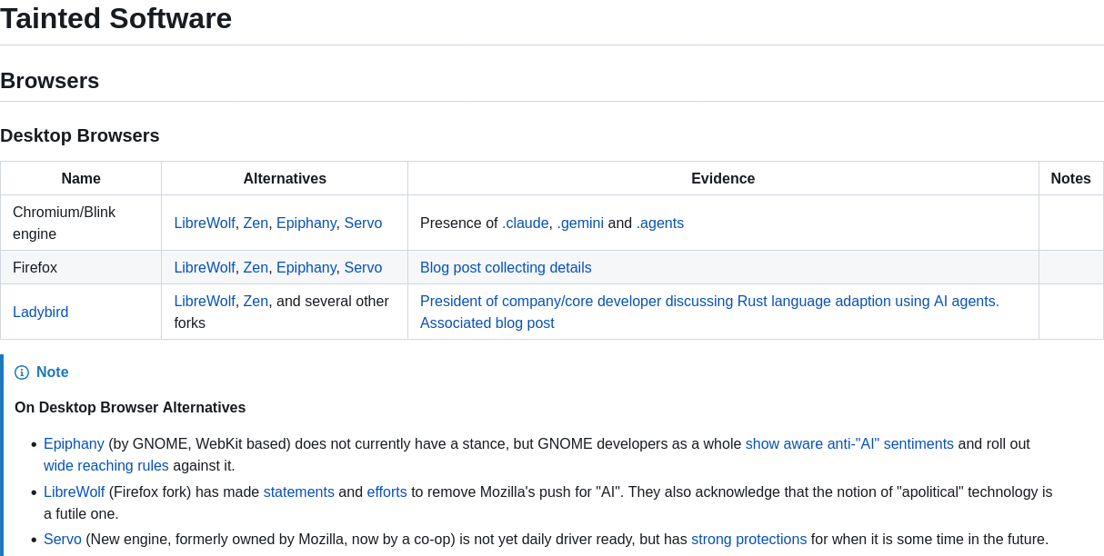Click the 'Browsers' heading
This screenshot has width=1104, height=556.
click(x=50, y=80)
